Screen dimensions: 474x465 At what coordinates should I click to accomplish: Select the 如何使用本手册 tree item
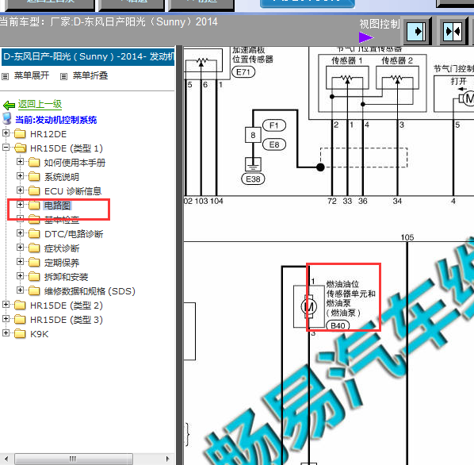point(75,163)
